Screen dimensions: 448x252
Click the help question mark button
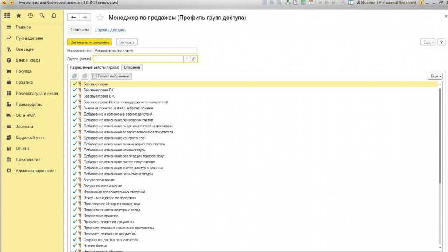coord(441,42)
